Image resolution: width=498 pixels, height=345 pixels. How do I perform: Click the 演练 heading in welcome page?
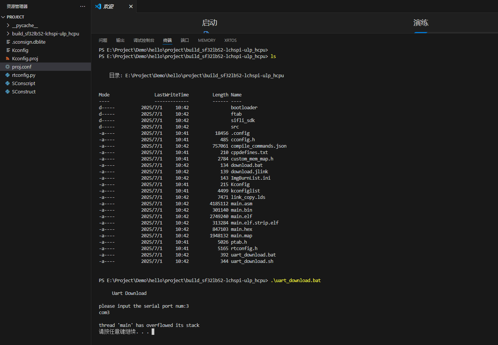(x=421, y=23)
